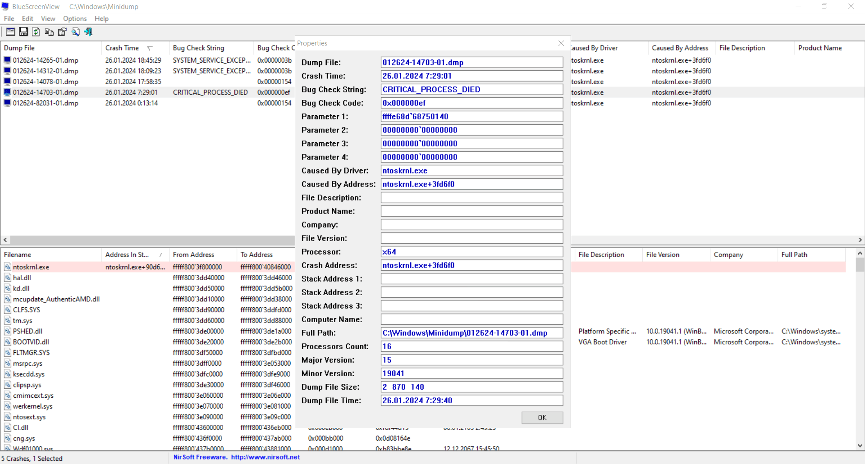Viewport: 865px width, 464px height.
Task: Close the Properties dialog with its X
Action: pos(561,43)
